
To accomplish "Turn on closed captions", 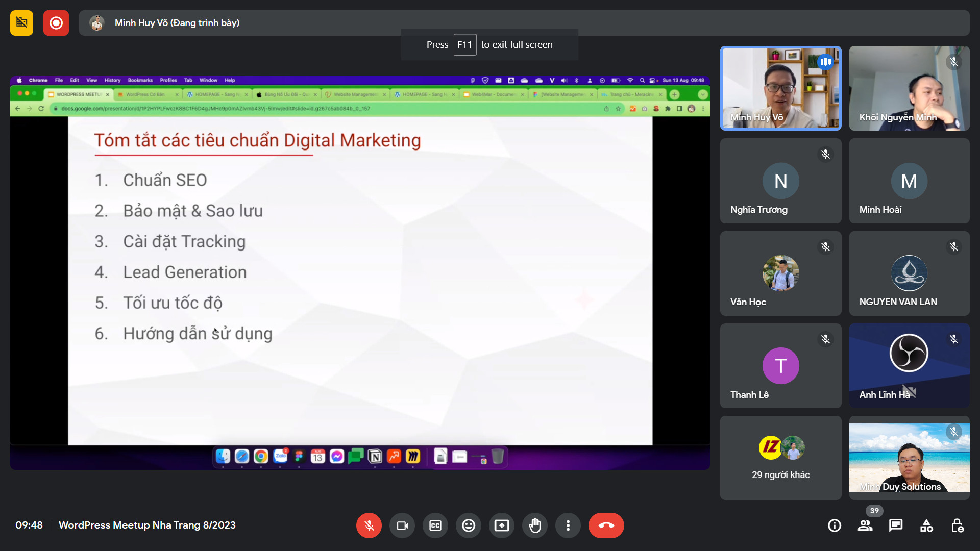I will pyautogui.click(x=435, y=525).
